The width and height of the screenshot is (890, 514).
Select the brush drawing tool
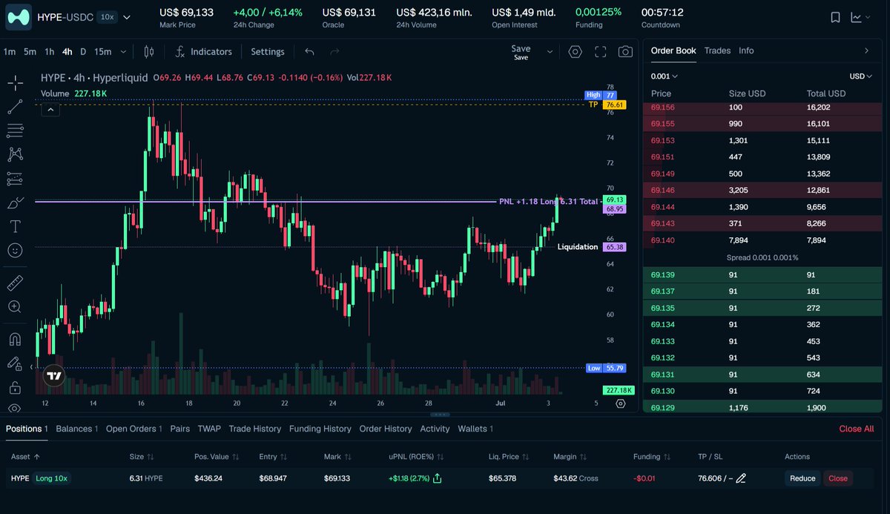tap(15, 202)
